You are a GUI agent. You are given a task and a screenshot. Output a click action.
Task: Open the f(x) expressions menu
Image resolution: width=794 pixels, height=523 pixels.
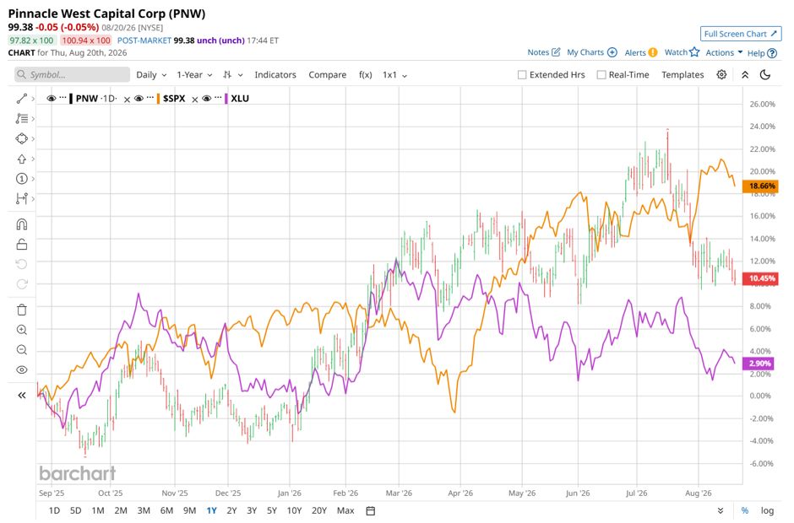click(x=365, y=75)
